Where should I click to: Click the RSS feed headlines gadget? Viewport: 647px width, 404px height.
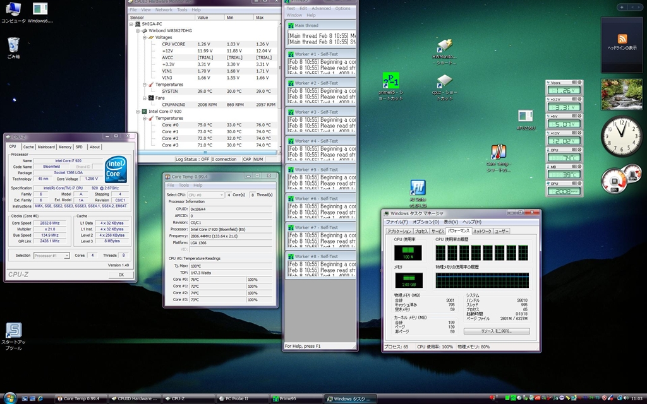[622, 39]
